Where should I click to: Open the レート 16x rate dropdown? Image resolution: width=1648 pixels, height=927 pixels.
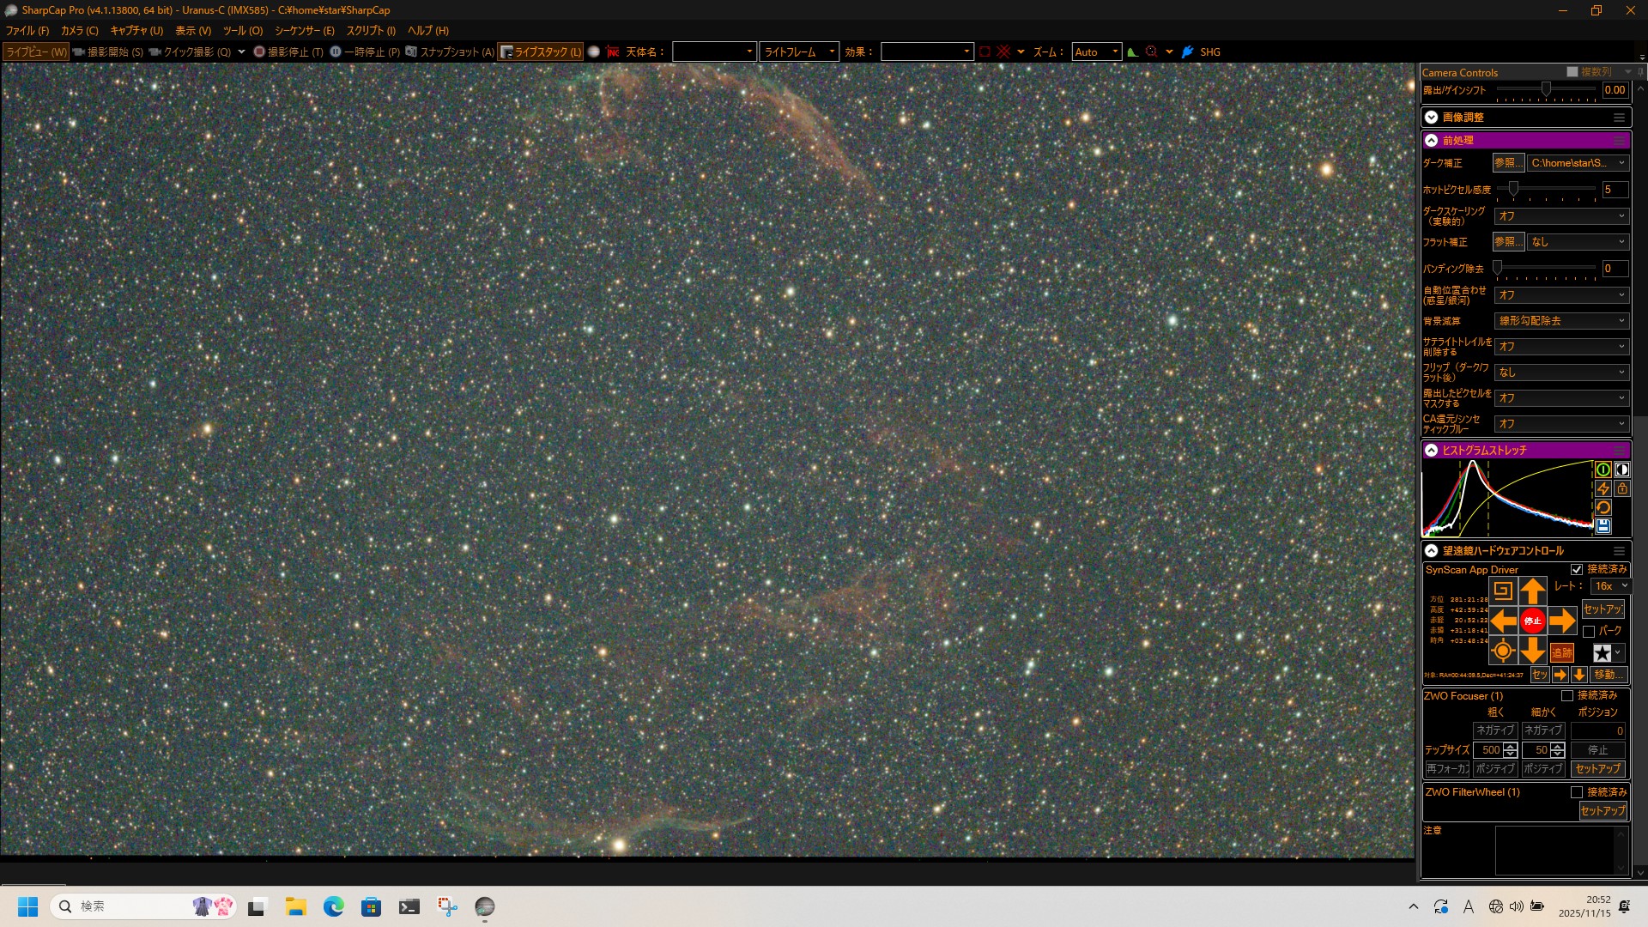pyautogui.click(x=1610, y=586)
